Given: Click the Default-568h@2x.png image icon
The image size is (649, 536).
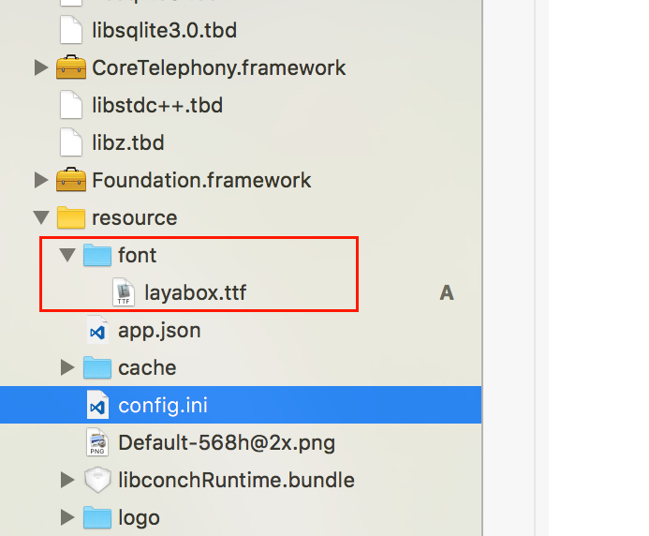Looking at the screenshot, I should click(97, 442).
